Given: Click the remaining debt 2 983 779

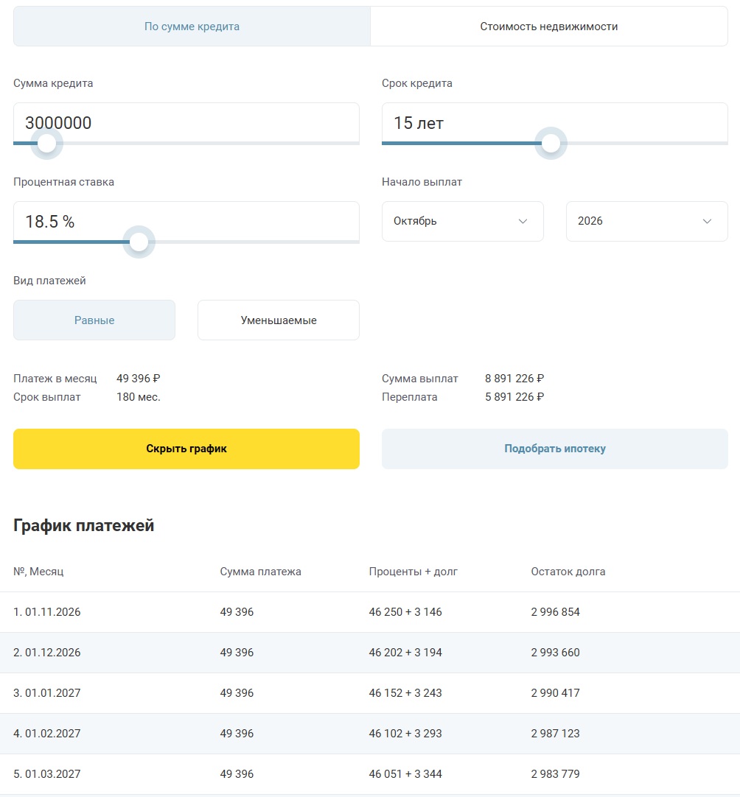Looking at the screenshot, I should pyautogui.click(x=556, y=774).
